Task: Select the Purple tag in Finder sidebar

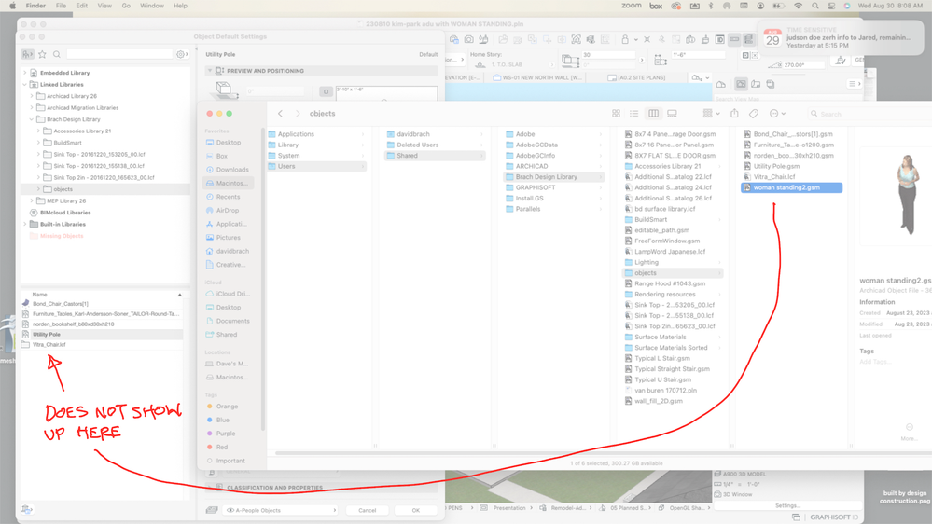Action: [225, 434]
